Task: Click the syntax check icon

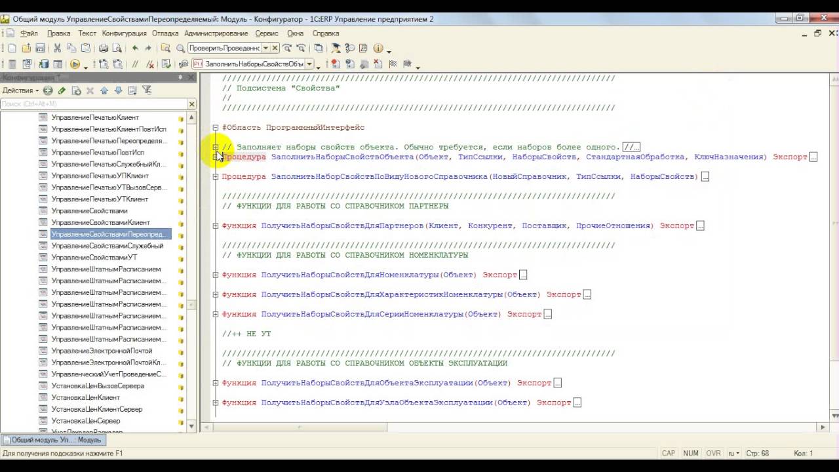Action: point(166,64)
